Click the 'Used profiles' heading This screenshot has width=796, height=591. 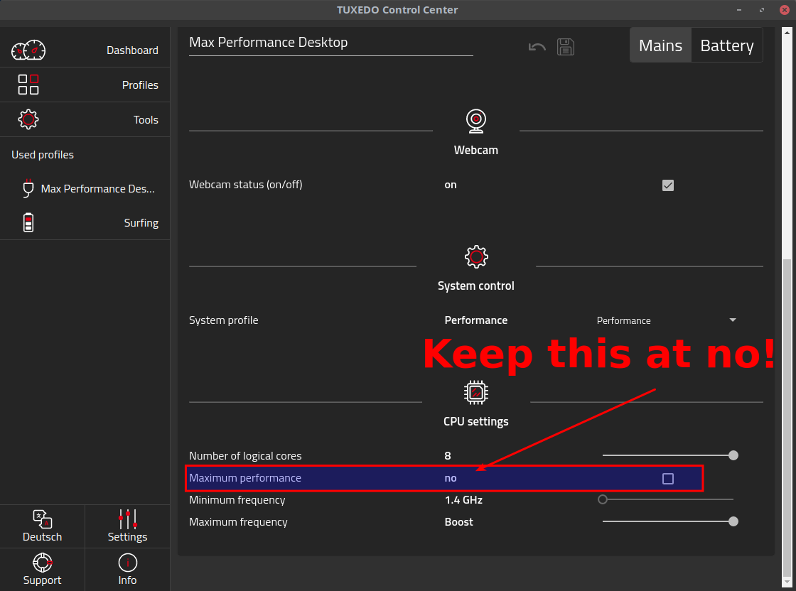(x=43, y=155)
